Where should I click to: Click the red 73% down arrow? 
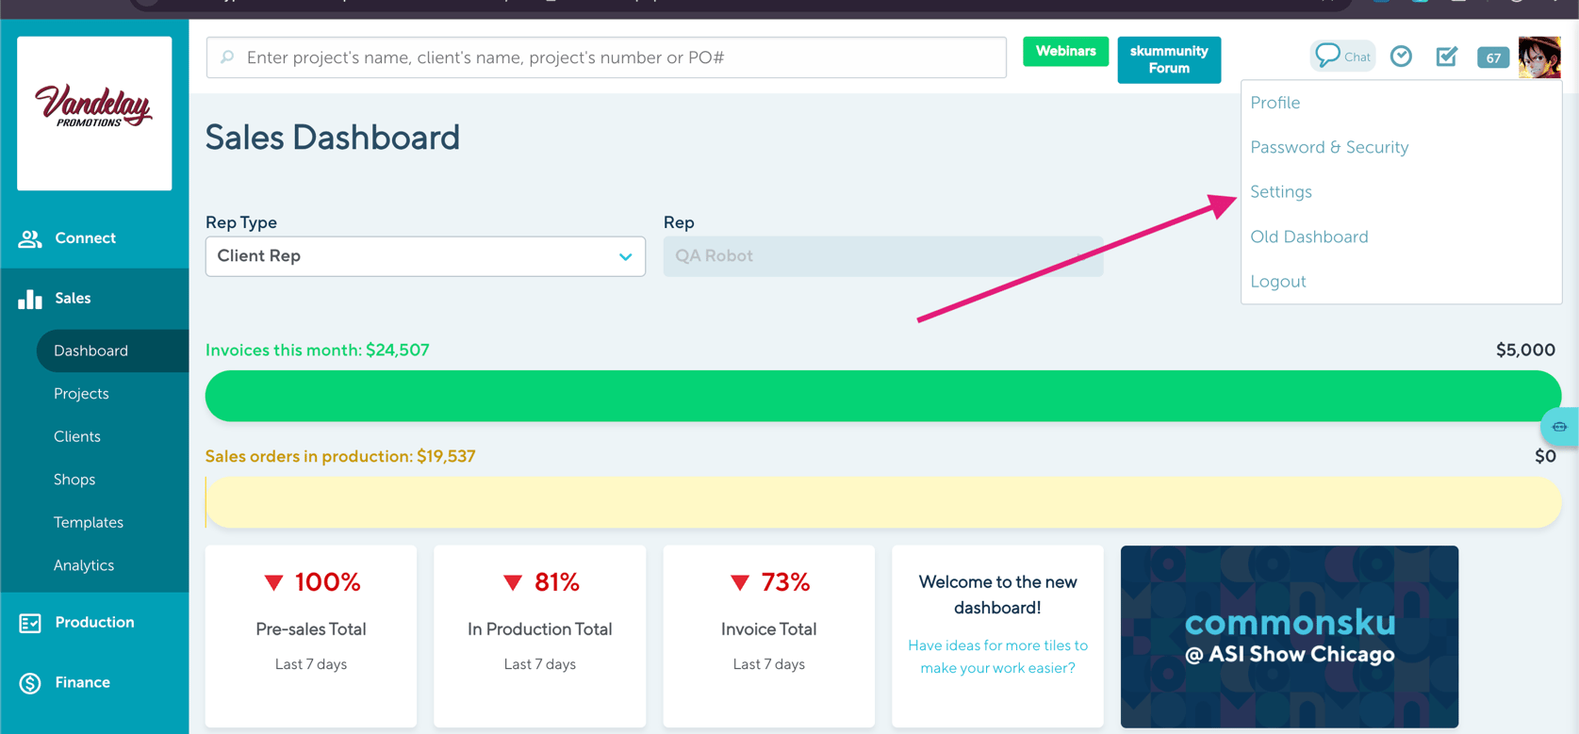740,583
